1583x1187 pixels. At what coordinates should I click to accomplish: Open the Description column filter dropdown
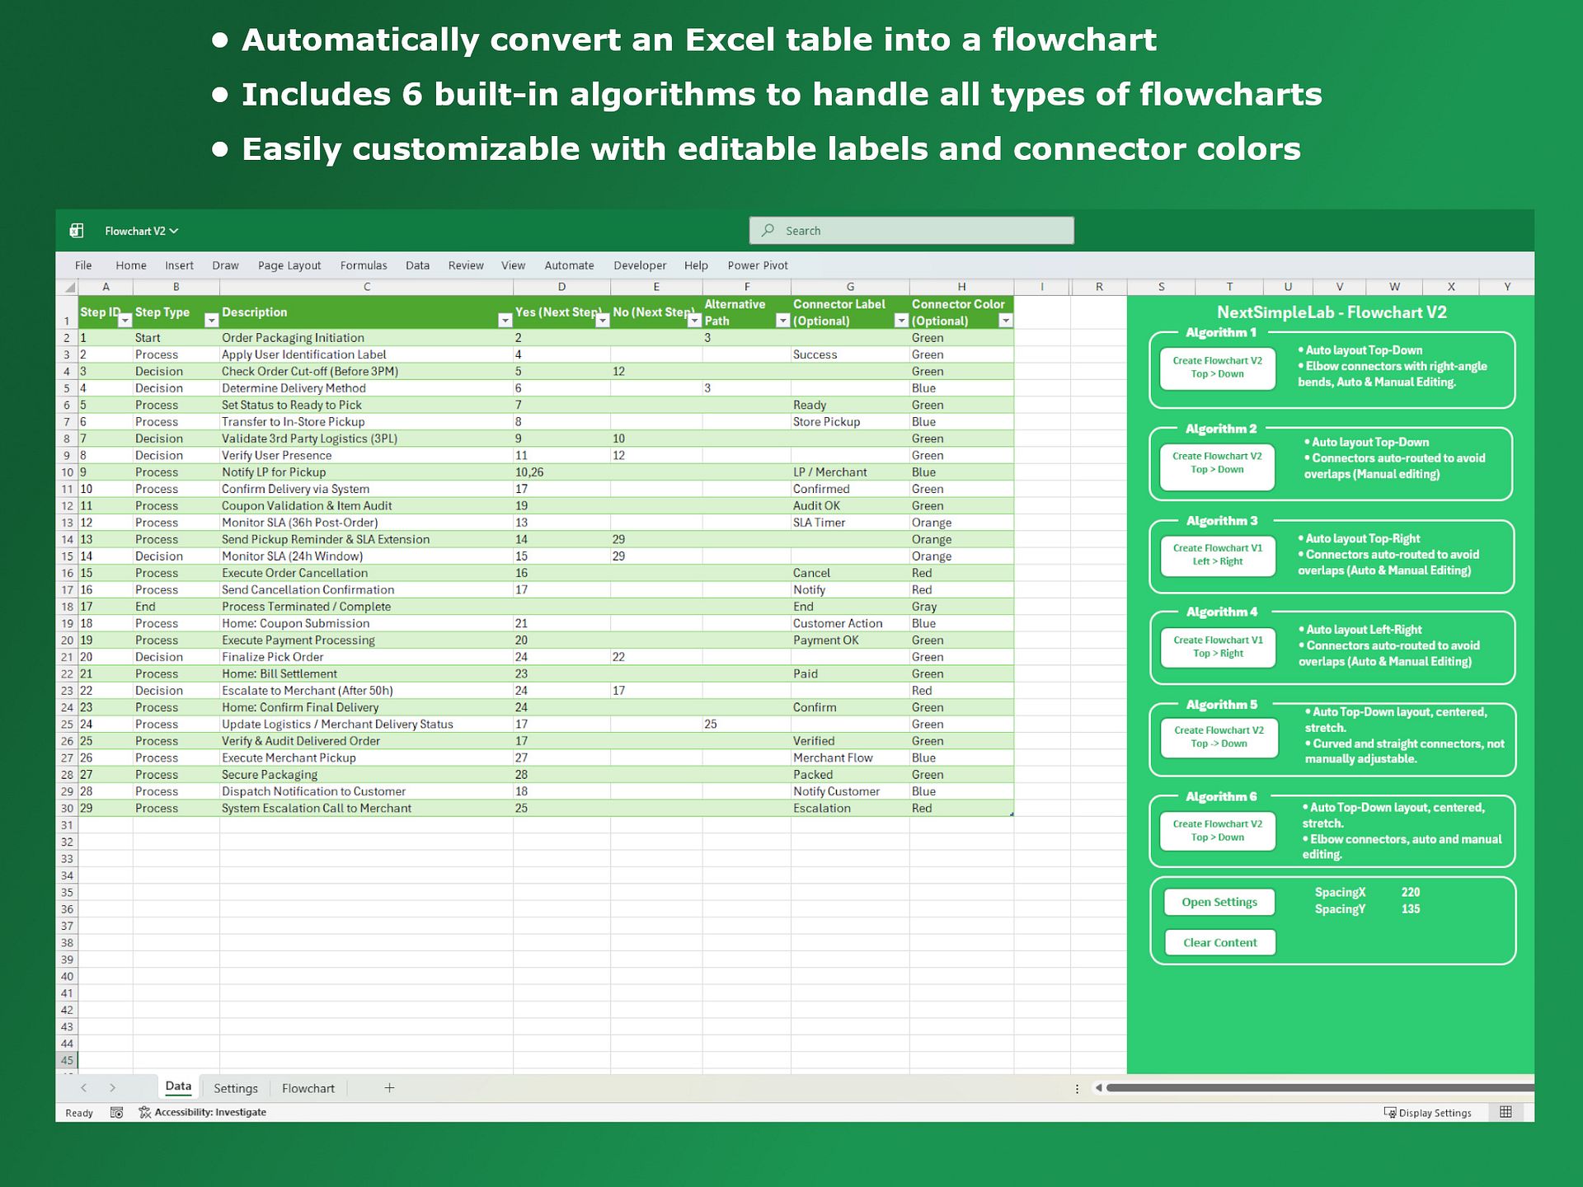point(505,321)
